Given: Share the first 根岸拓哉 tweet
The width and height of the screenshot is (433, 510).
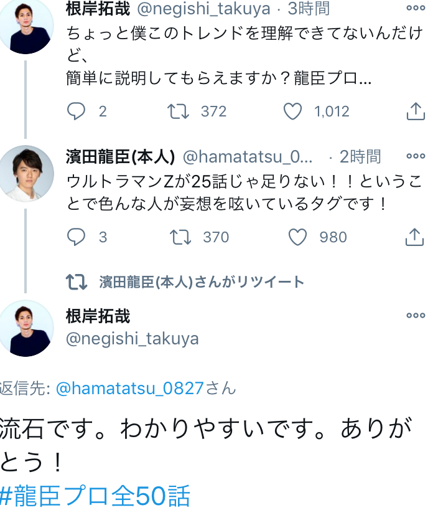Looking at the screenshot, I should [415, 111].
